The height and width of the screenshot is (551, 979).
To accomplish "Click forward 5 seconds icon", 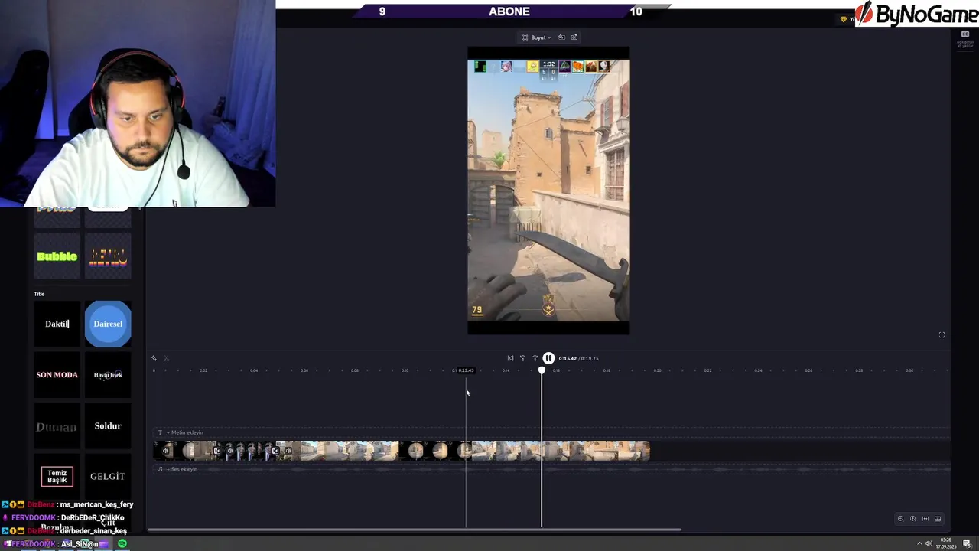I will pos(535,358).
